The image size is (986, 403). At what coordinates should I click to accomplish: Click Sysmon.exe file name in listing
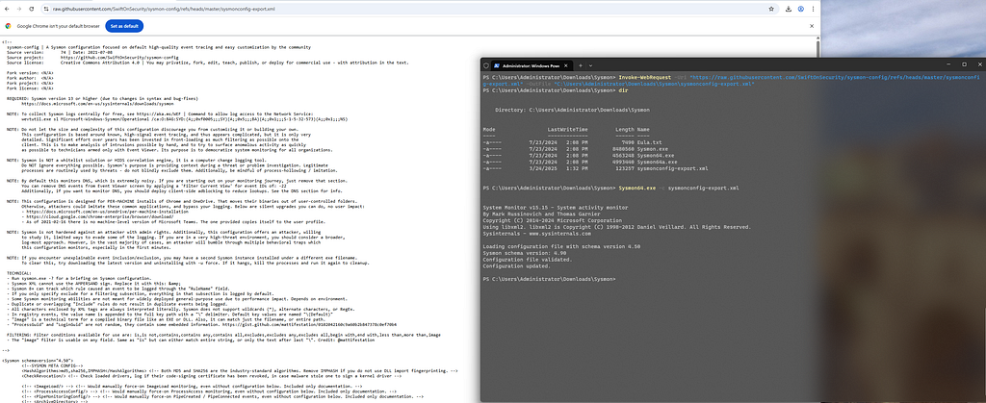(652, 149)
